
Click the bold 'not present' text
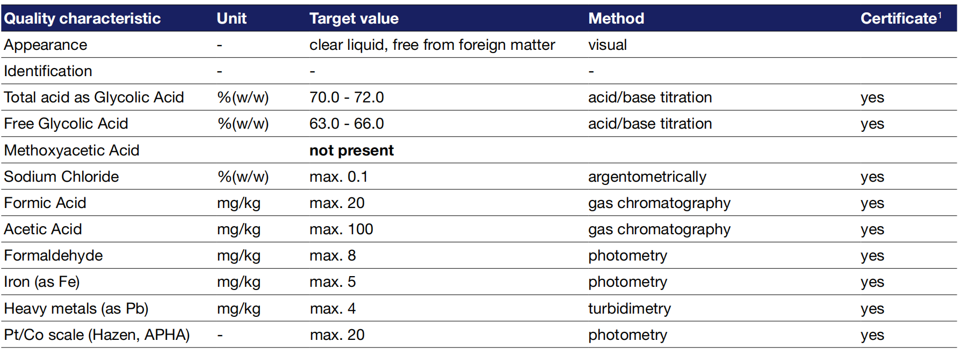tap(351, 151)
